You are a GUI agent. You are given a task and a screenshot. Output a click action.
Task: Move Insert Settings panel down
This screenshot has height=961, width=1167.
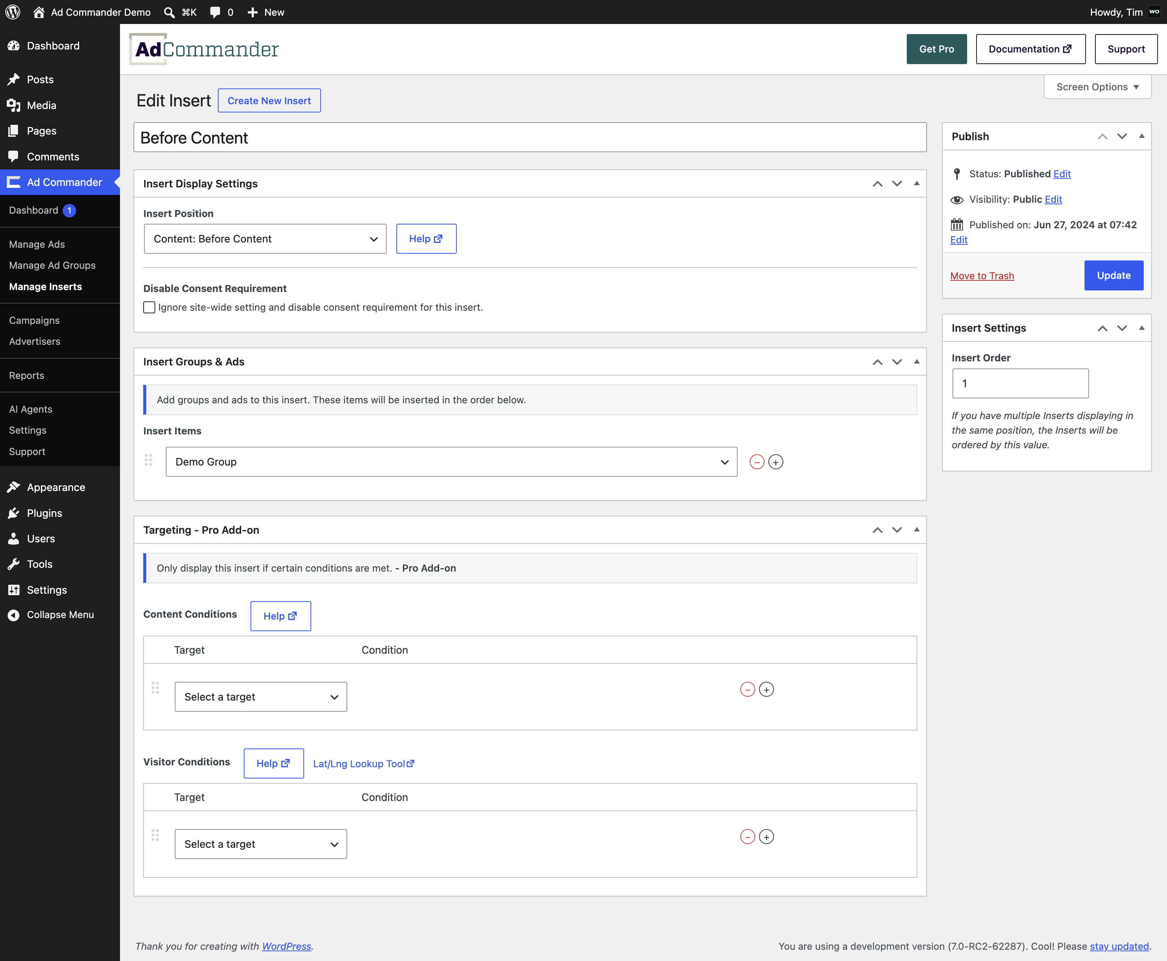pyautogui.click(x=1122, y=328)
